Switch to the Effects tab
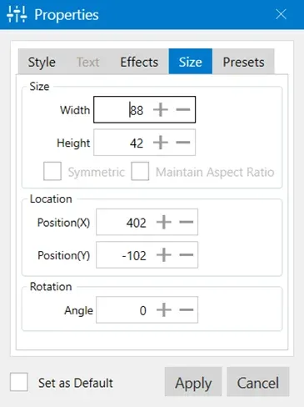Viewport: 304px width, 407px height. pyautogui.click(x=139, y=62)
